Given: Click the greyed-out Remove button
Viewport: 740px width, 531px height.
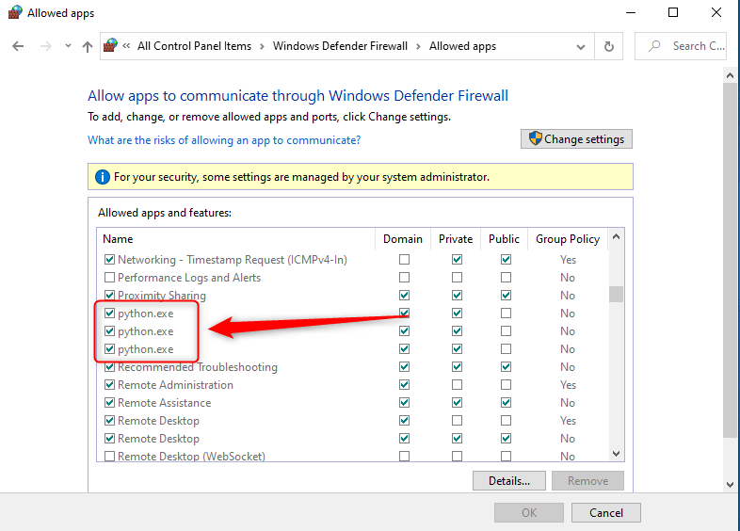Looking at the screenshot, I should [x=587, y=480].
